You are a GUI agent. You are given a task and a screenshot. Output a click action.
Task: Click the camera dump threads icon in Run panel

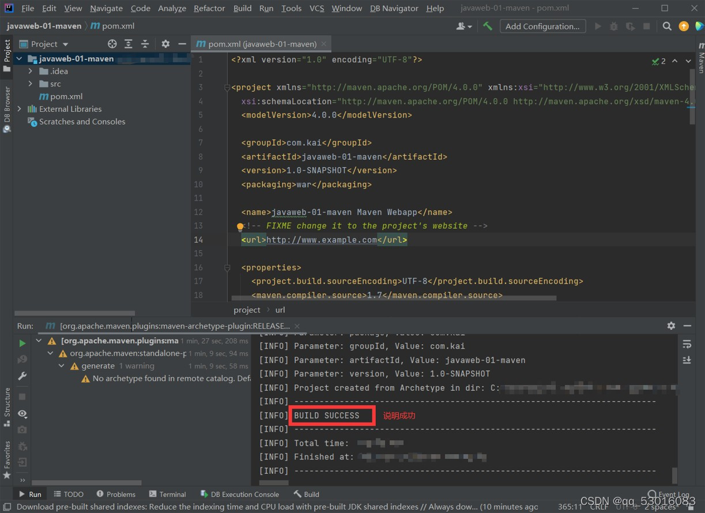click(22, 429)
